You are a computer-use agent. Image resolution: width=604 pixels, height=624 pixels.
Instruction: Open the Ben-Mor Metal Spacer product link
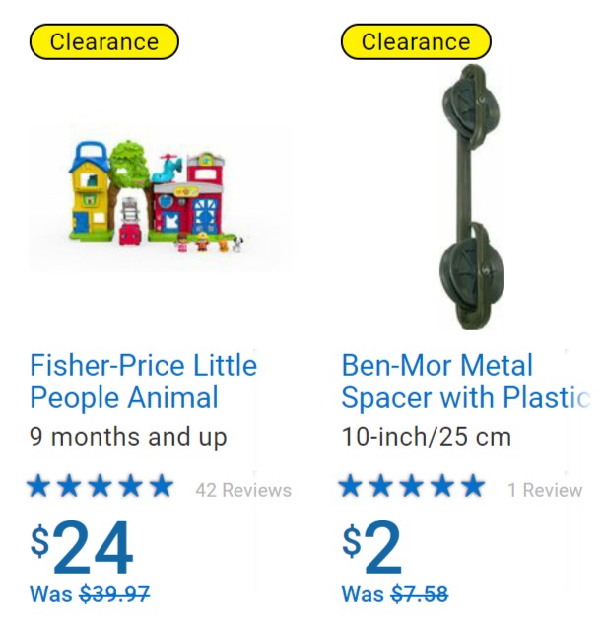(x=465, y=381)
